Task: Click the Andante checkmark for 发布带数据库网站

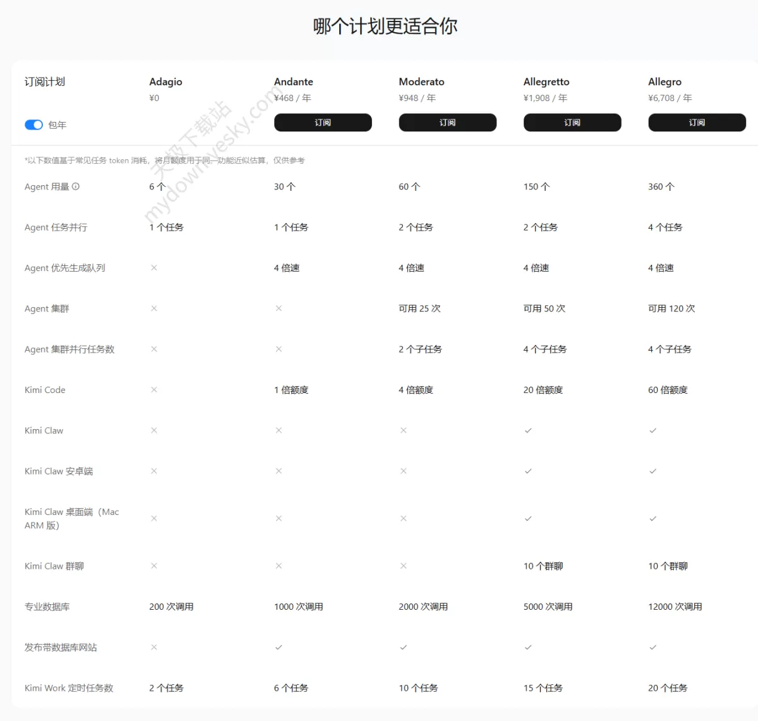Action: (x=279, y=647)
